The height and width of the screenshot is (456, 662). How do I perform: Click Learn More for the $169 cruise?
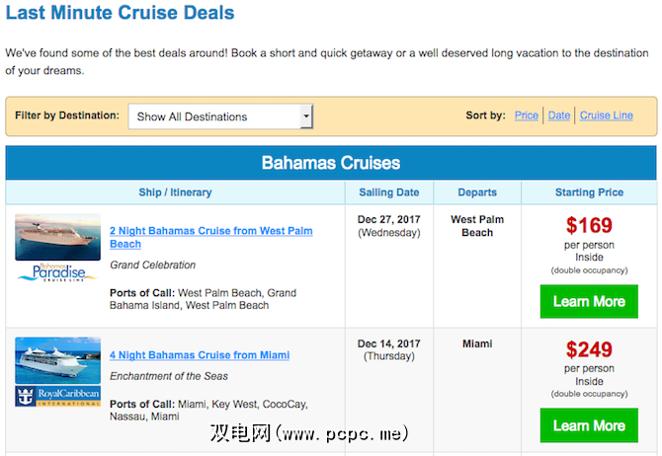(x=589, y=301)
